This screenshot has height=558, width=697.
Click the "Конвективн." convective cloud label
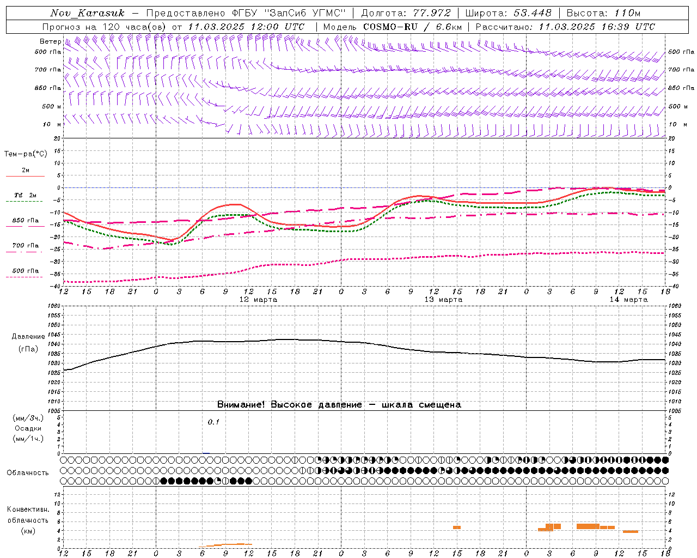28,510
